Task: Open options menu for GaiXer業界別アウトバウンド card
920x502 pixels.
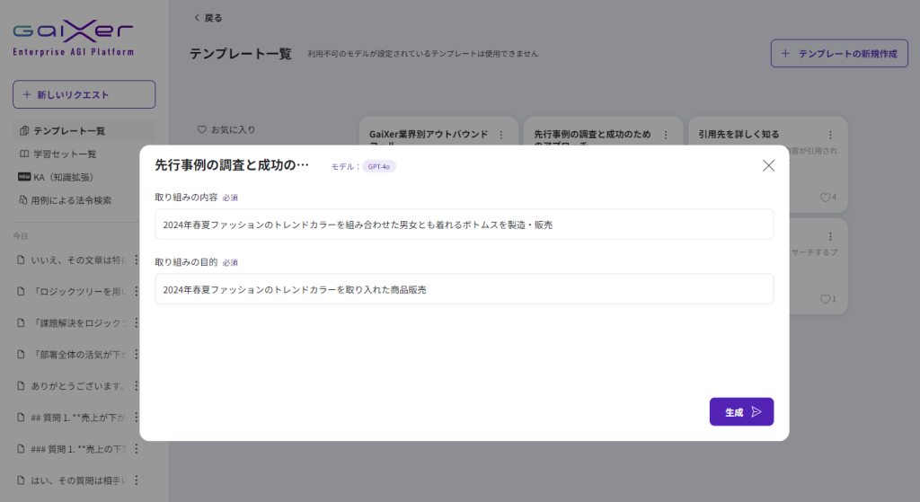Action: tap(500, 135)
